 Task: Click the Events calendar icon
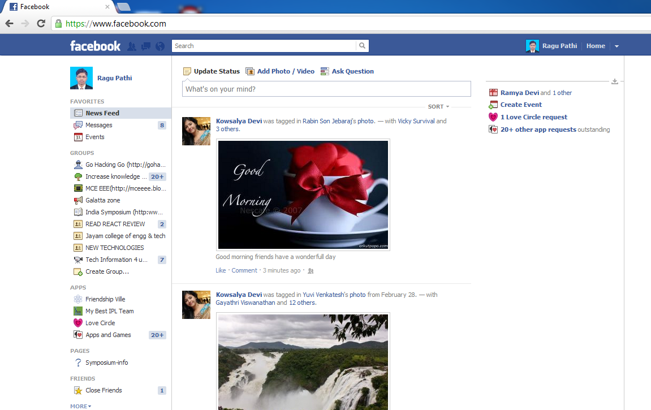click(x=78, y=137)
